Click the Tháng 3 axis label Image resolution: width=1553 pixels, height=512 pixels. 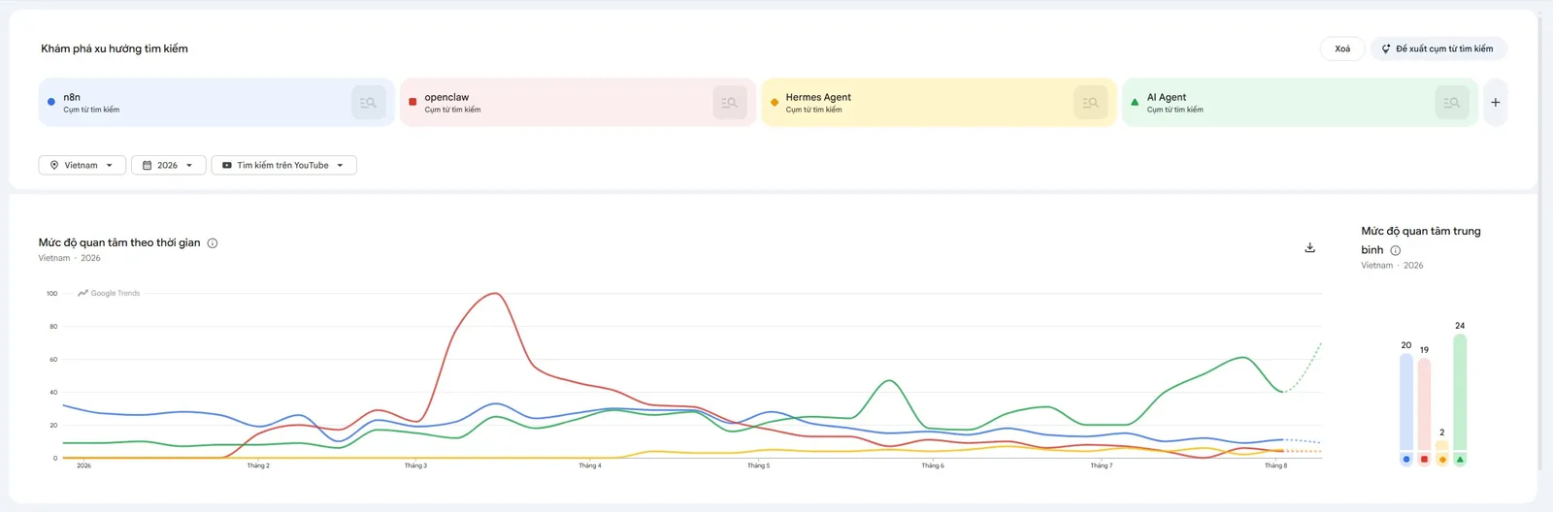coord(415,465)
